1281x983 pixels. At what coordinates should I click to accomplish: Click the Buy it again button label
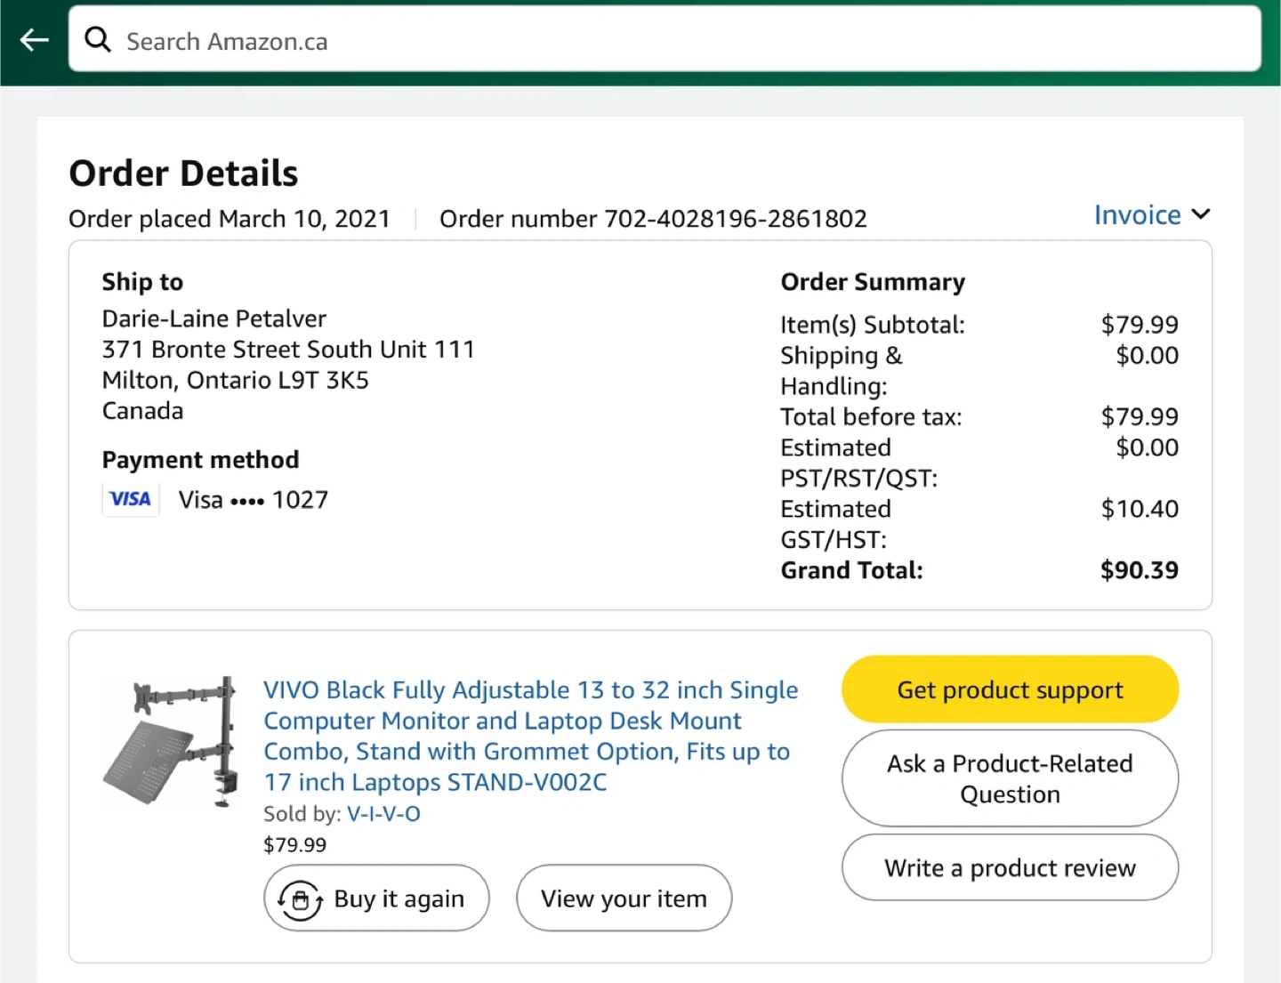[399, 899]
